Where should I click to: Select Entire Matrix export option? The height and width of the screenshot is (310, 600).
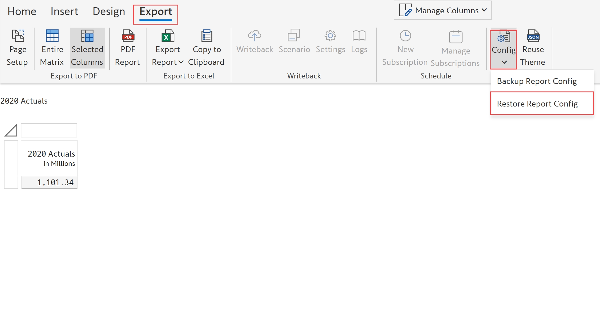coord(52,48)
